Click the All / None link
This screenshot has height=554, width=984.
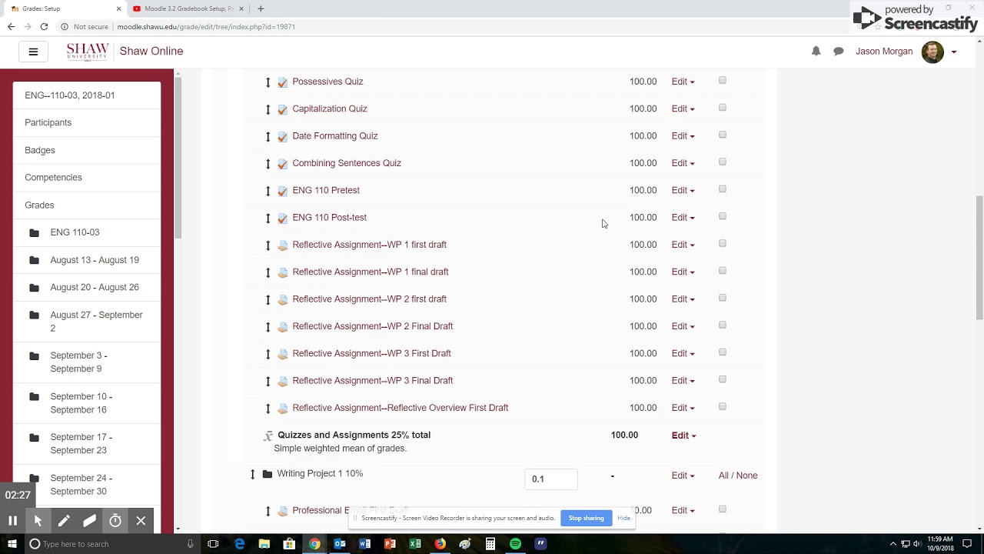click(738, 476)
